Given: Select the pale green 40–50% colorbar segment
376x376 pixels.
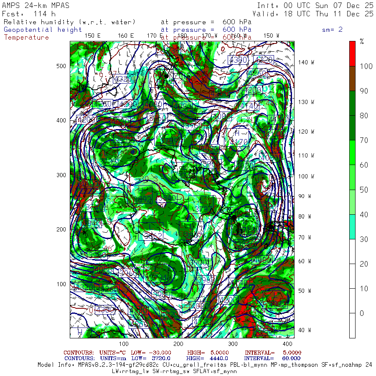Looking at the screenshot, I should click(x=352, y=202).
